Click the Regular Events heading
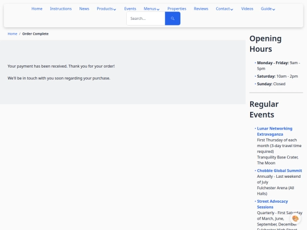 pyautogui.click(x=264, y=110)
